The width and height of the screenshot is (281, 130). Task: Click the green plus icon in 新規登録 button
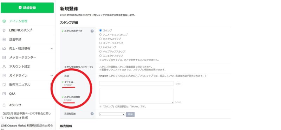click(20, 7)
